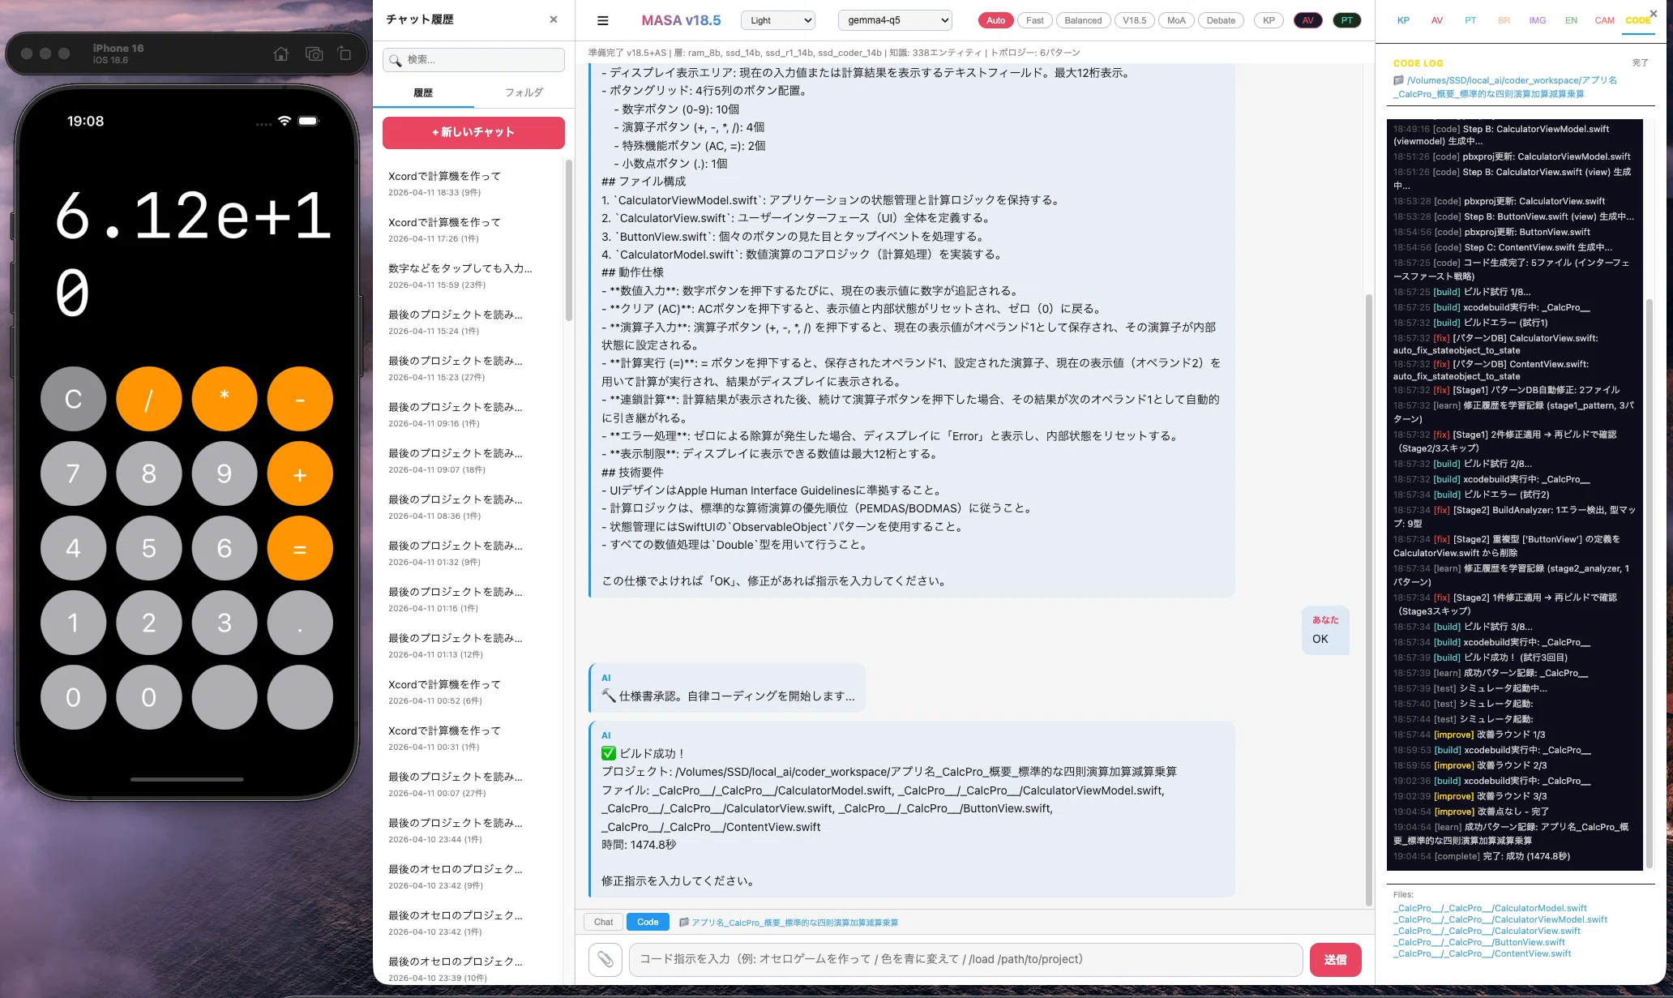Open the Light theme dropdown

click(778, 20)
